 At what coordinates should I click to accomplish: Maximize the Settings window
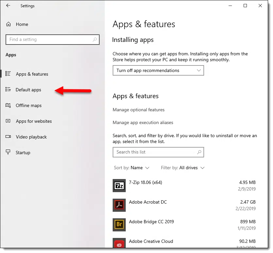coord(245,6)
